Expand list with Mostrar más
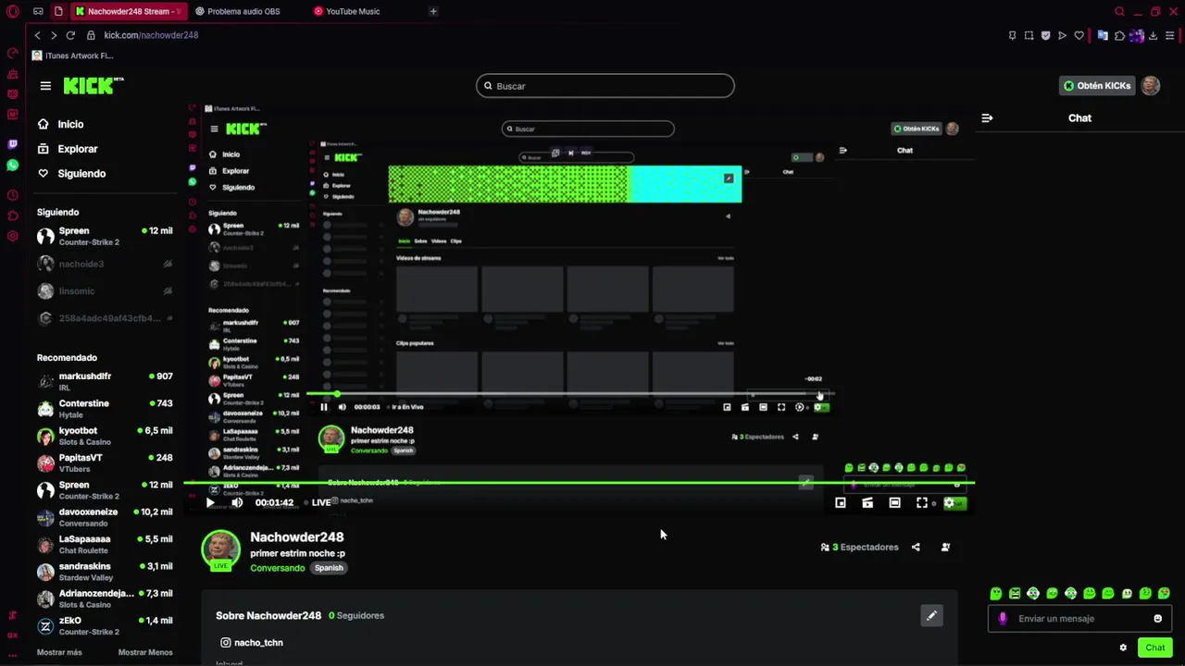Viewport: 1185px width, 666px height. 59,652
